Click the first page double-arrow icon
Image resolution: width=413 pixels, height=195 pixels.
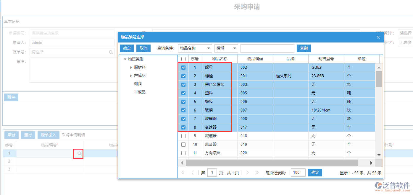click(183, 172)
